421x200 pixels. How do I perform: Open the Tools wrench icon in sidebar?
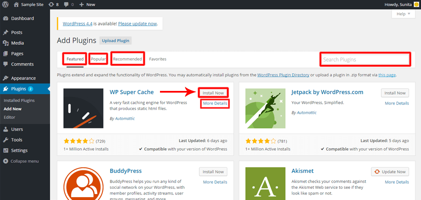[x=5, y=140]
